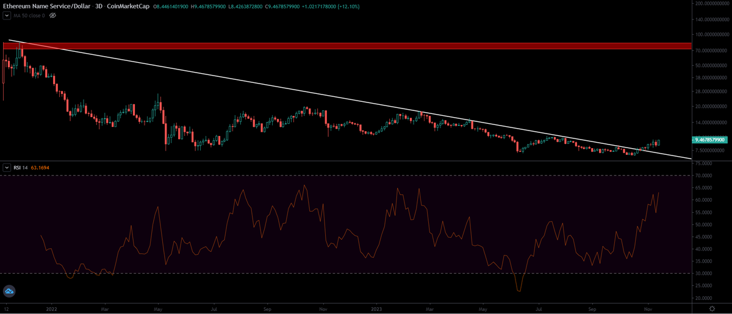732x314 pixels.
Task: Click the RSI 70.0000 axis label
Action: tap(703, 176)
